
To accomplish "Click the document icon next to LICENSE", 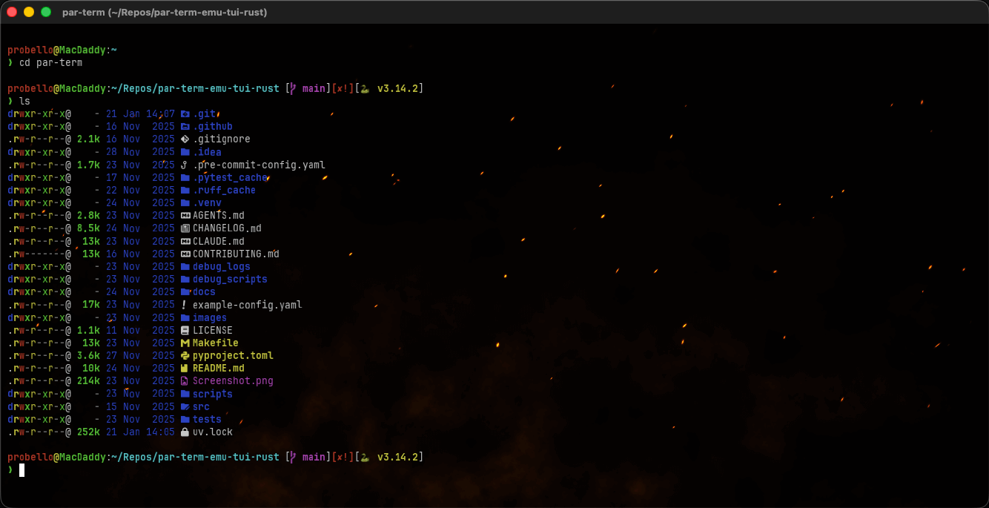I will 186,330.
